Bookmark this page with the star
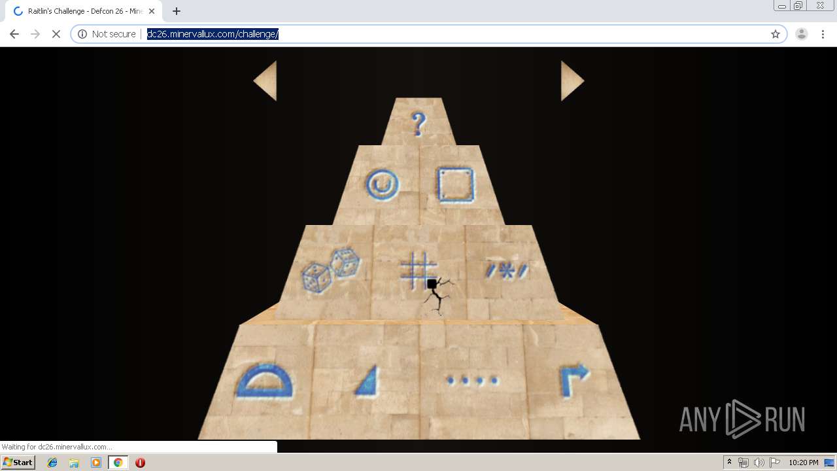The width and height of the screenshot is (837, 471). pos(776,34)
